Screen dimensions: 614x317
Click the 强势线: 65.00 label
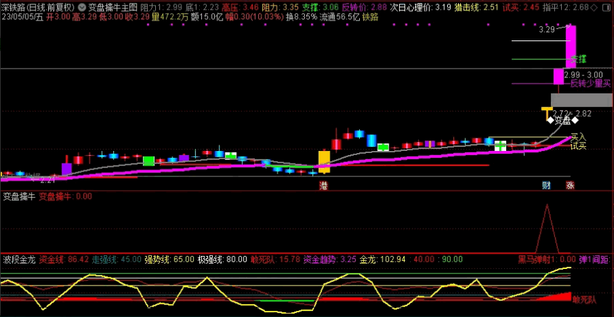tap(169, 259)
